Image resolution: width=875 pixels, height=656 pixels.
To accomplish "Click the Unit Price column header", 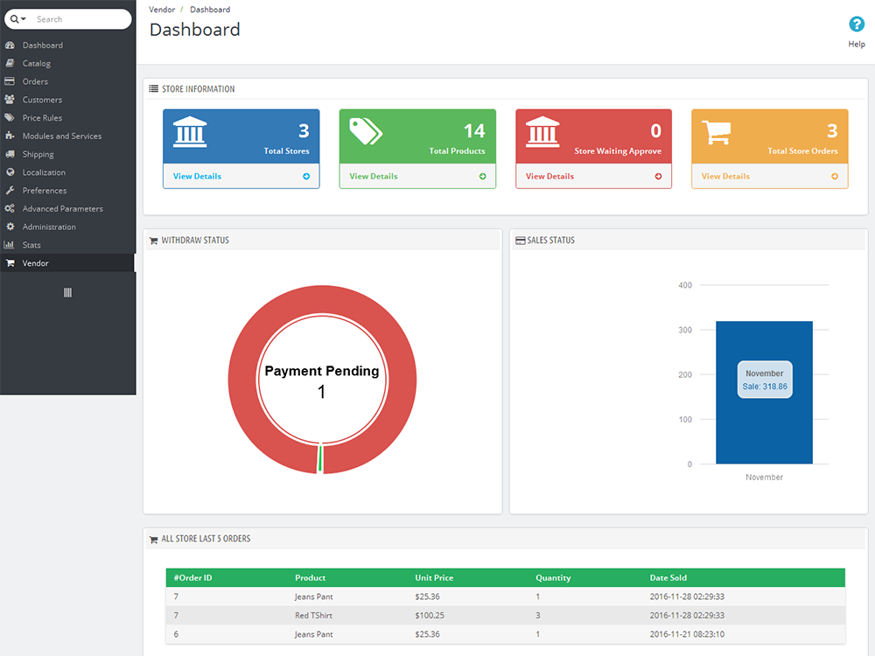I will click(434, 578).
